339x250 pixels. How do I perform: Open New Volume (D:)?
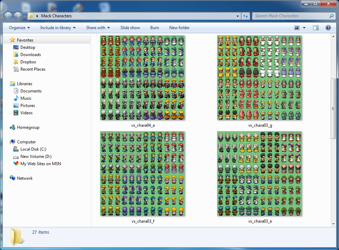36,157
